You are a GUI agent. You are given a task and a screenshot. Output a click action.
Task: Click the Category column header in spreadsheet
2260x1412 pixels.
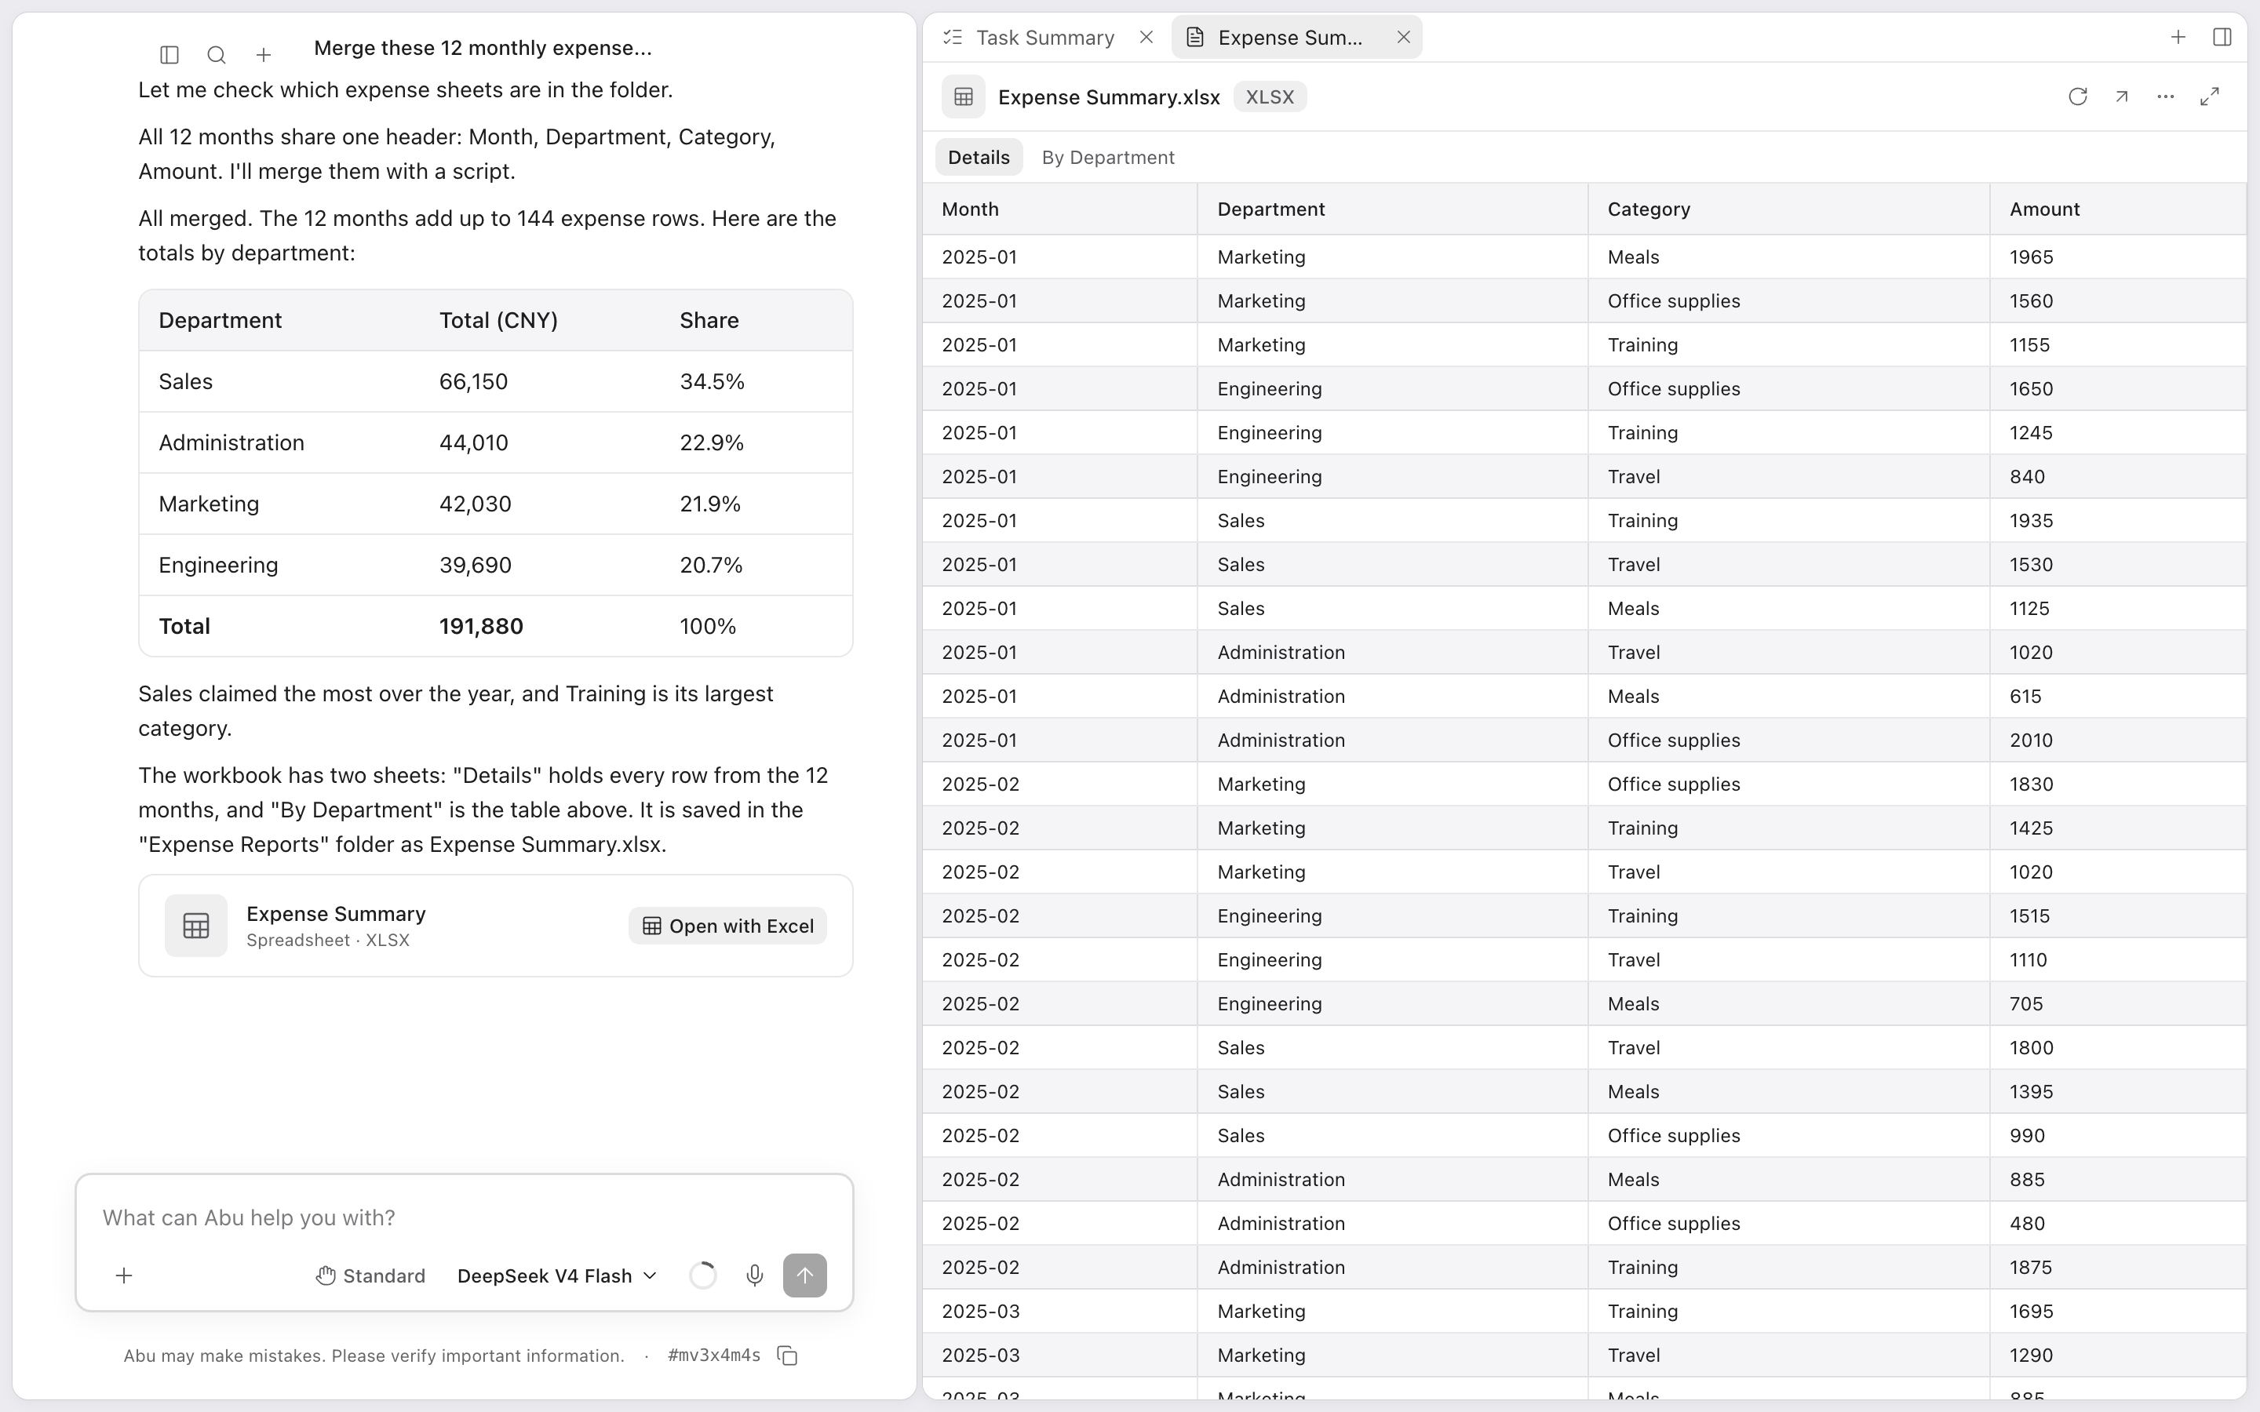point(1788,209)
